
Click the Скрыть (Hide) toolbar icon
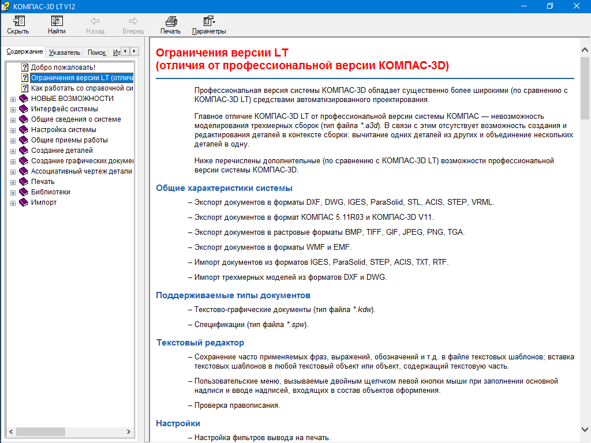click(18, 21)
